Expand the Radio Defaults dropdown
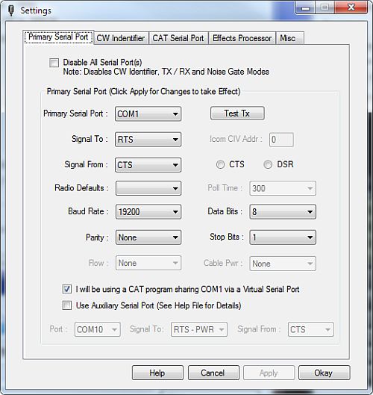The height and width of the screenshot is (395, 373). [148, 188]
